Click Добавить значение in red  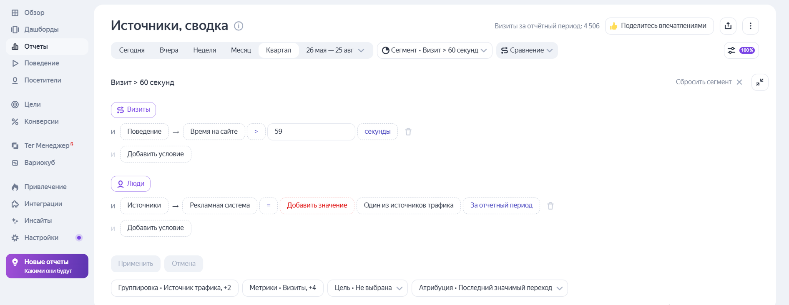(x=317, y=205)
